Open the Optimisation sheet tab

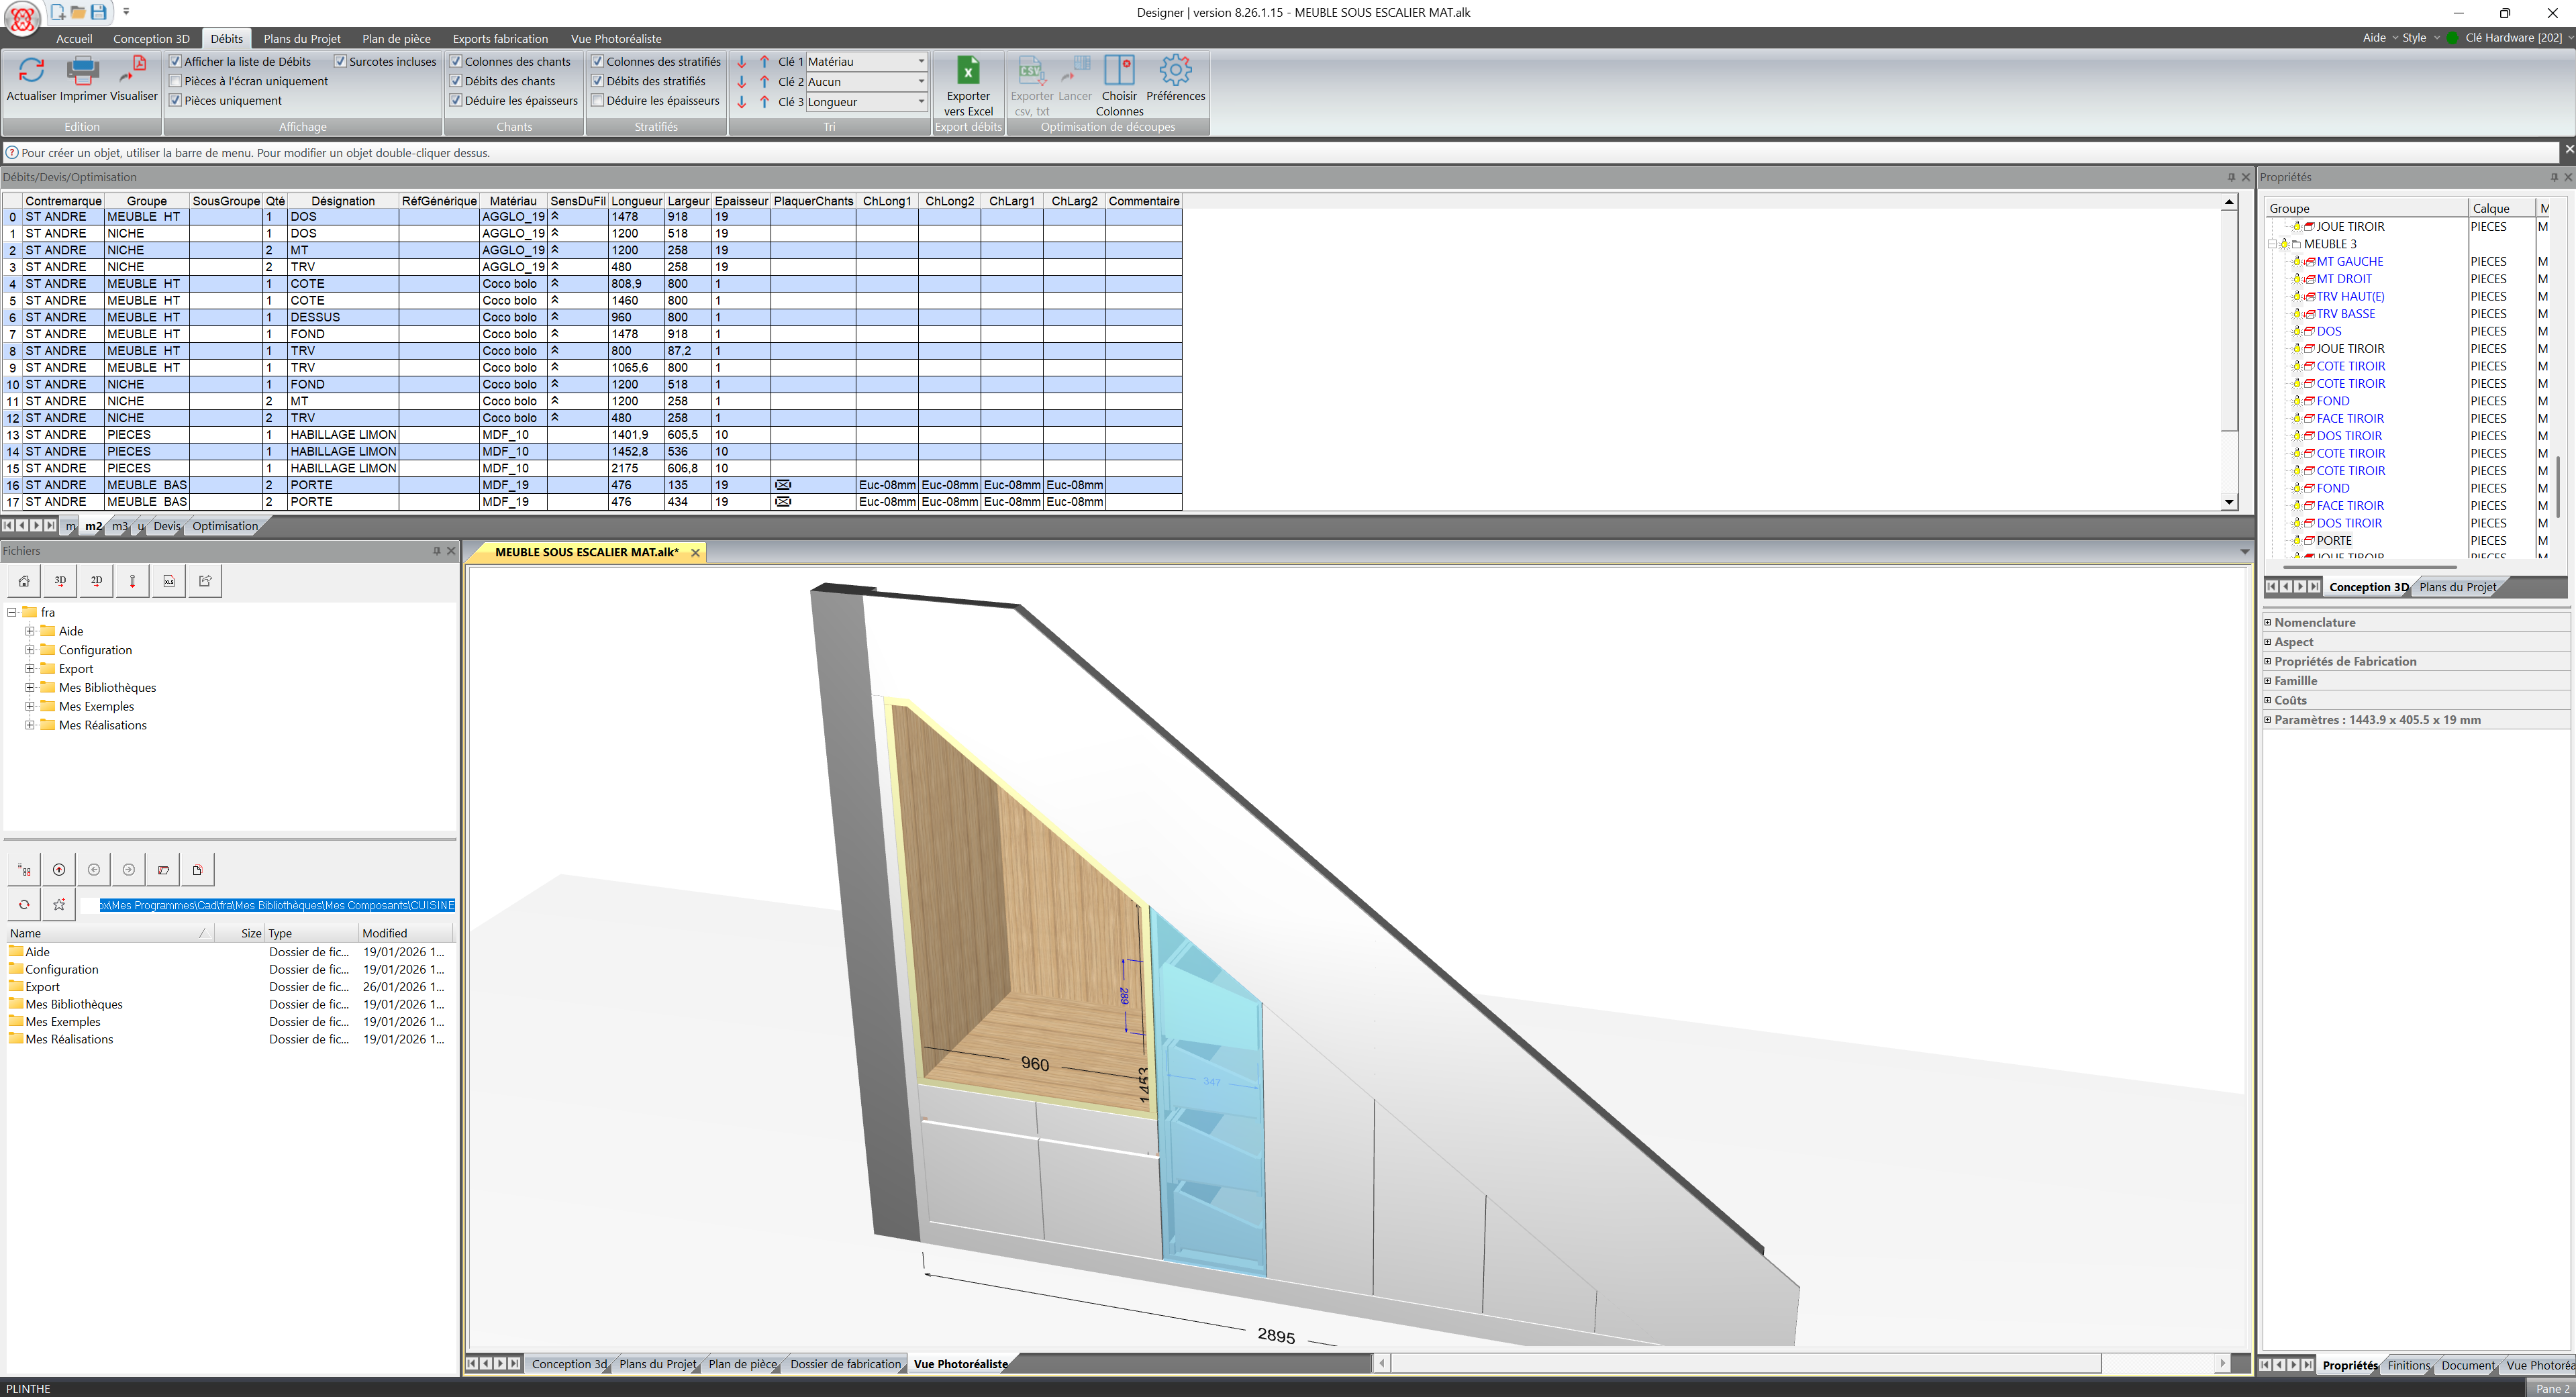coord(224,526)
